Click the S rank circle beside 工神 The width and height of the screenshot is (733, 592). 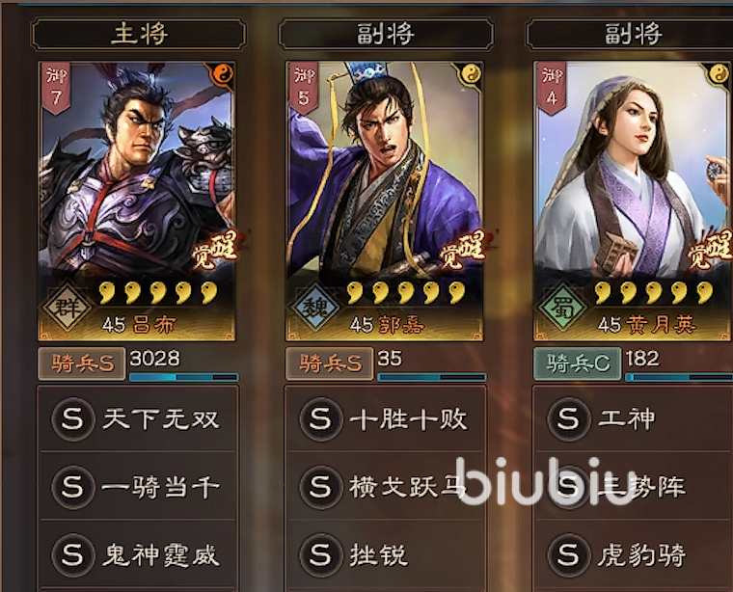point(568,418)
